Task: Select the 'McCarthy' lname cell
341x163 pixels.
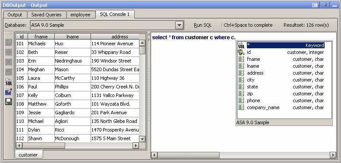Action: [x=73, y=78]
